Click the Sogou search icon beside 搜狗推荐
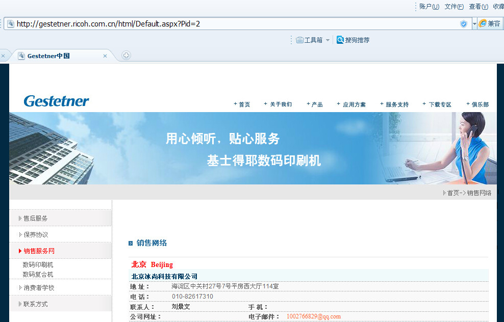 pos(340,40)
